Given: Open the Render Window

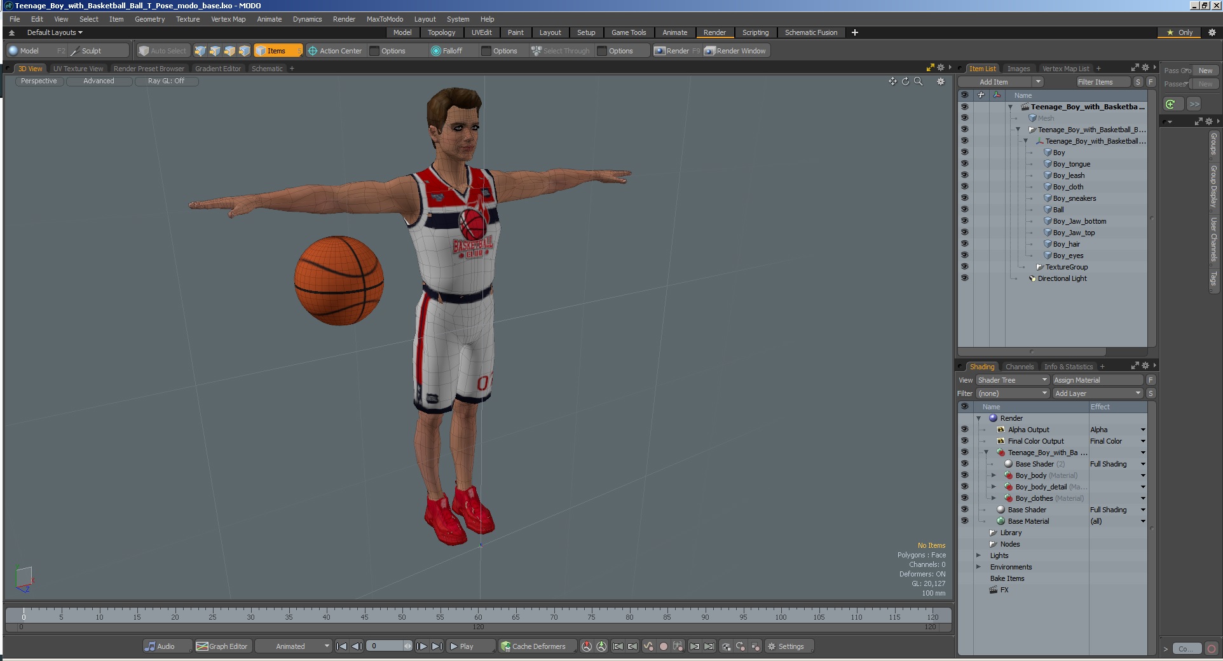Looking at the screenshot, I should pyautogui.click(x=735, y=51).
